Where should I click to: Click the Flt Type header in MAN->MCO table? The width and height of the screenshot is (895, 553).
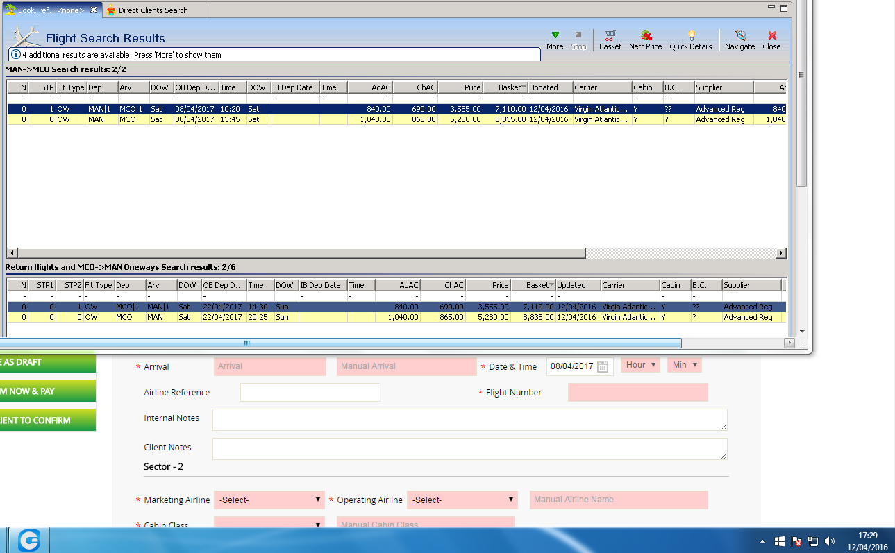coord(71,87)
